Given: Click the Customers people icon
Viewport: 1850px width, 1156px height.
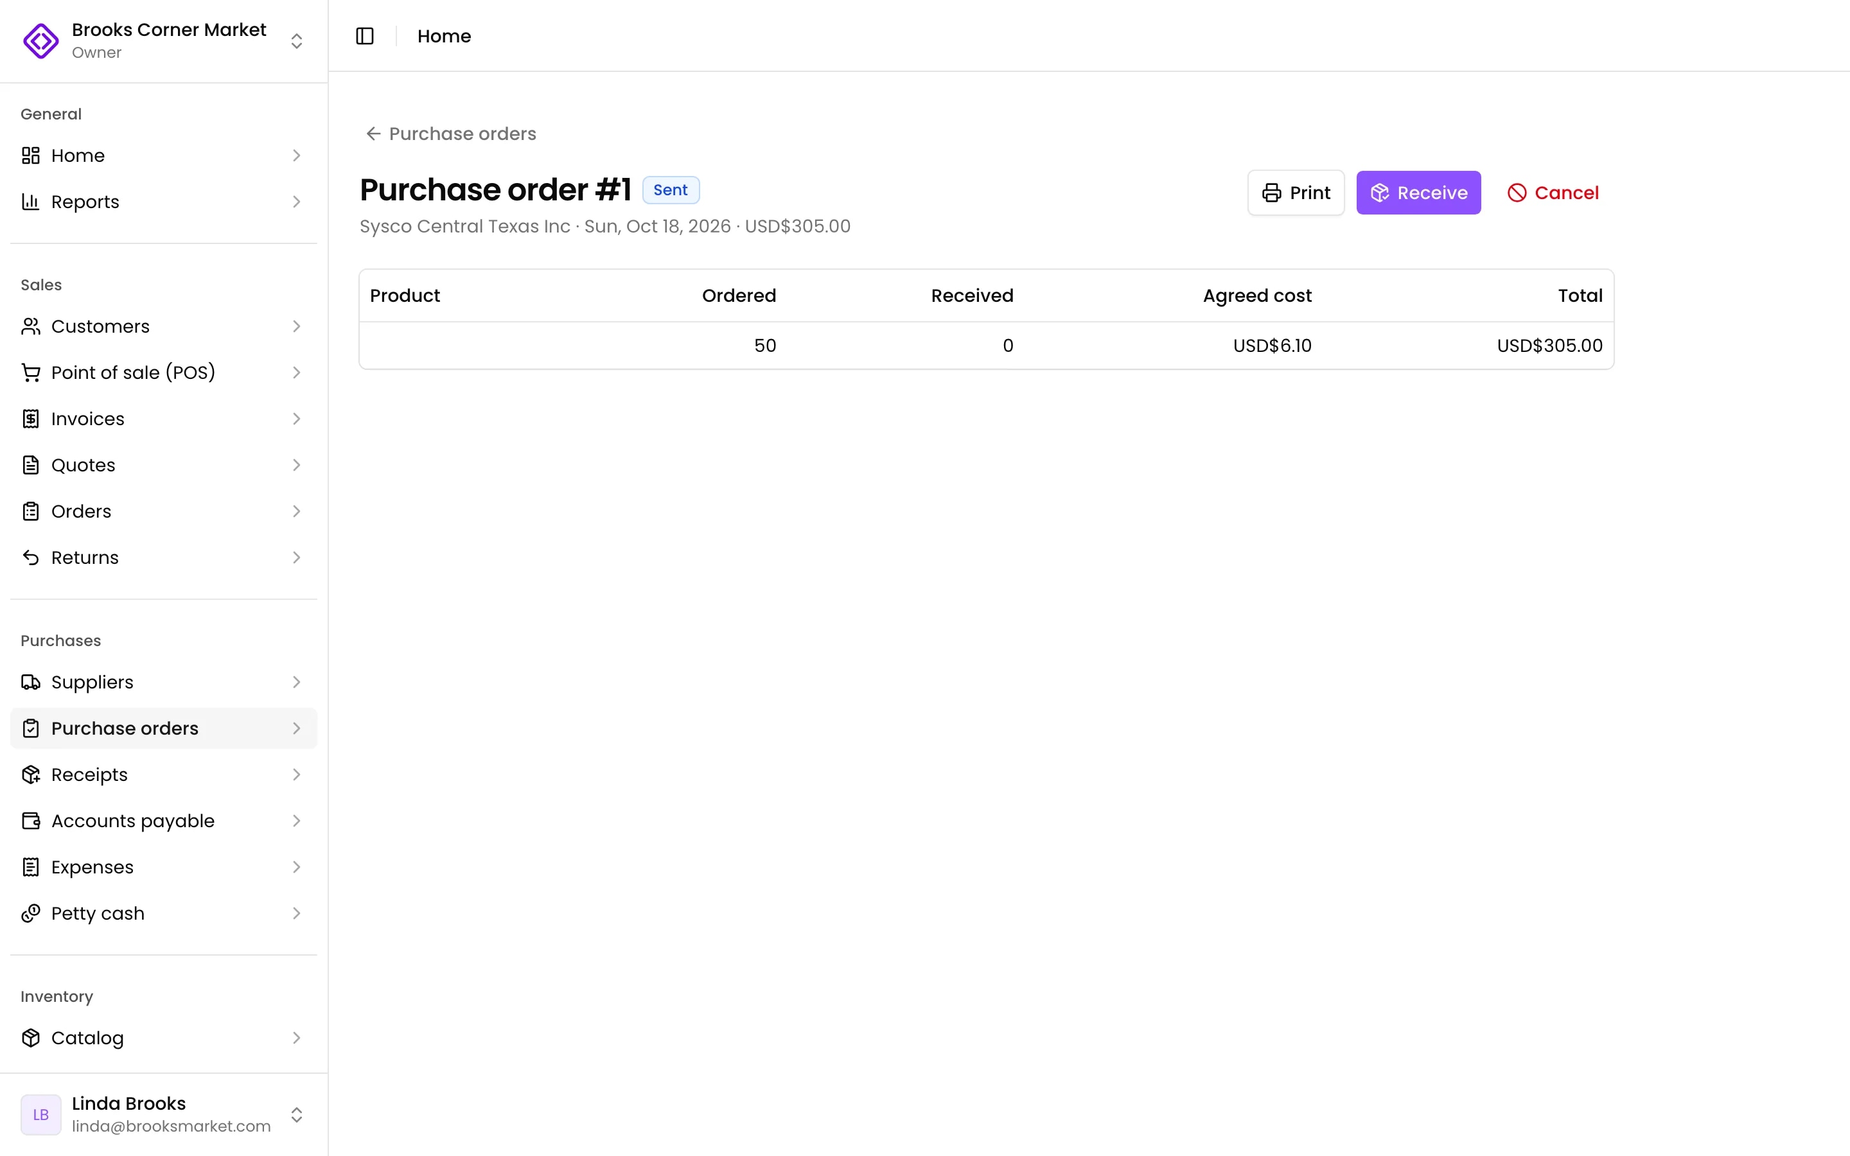Looking at the screenshot, I should point(31,326).
